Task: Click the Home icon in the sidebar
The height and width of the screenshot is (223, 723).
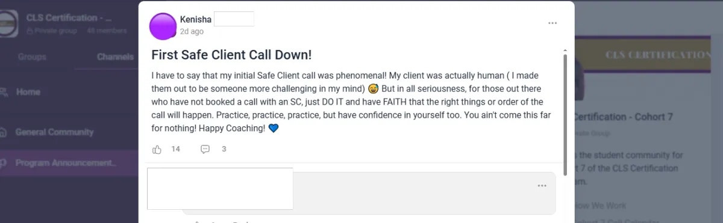Action: [x=4, y=92]
